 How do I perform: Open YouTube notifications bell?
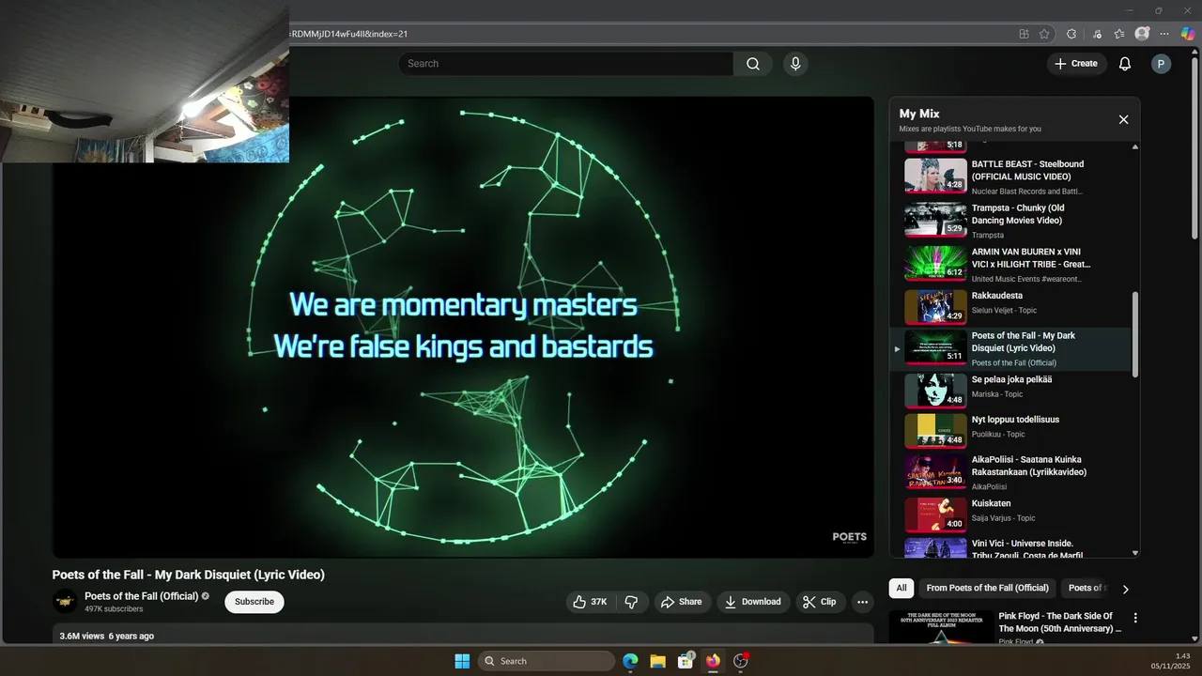click(1124, 64)
